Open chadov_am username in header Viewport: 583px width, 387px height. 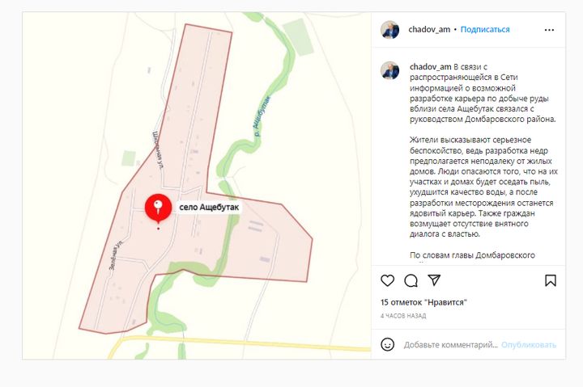pyautogui.click(x=429, y=30)
